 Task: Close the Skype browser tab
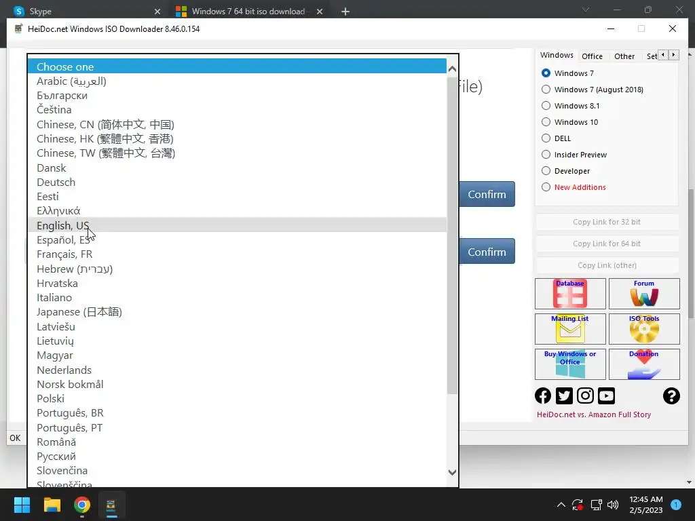[157, 12]
